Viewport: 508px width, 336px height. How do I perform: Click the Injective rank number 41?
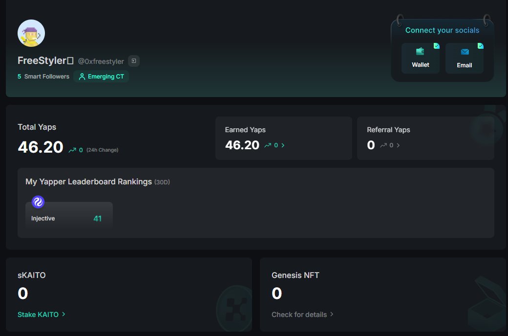pos(98,218)
